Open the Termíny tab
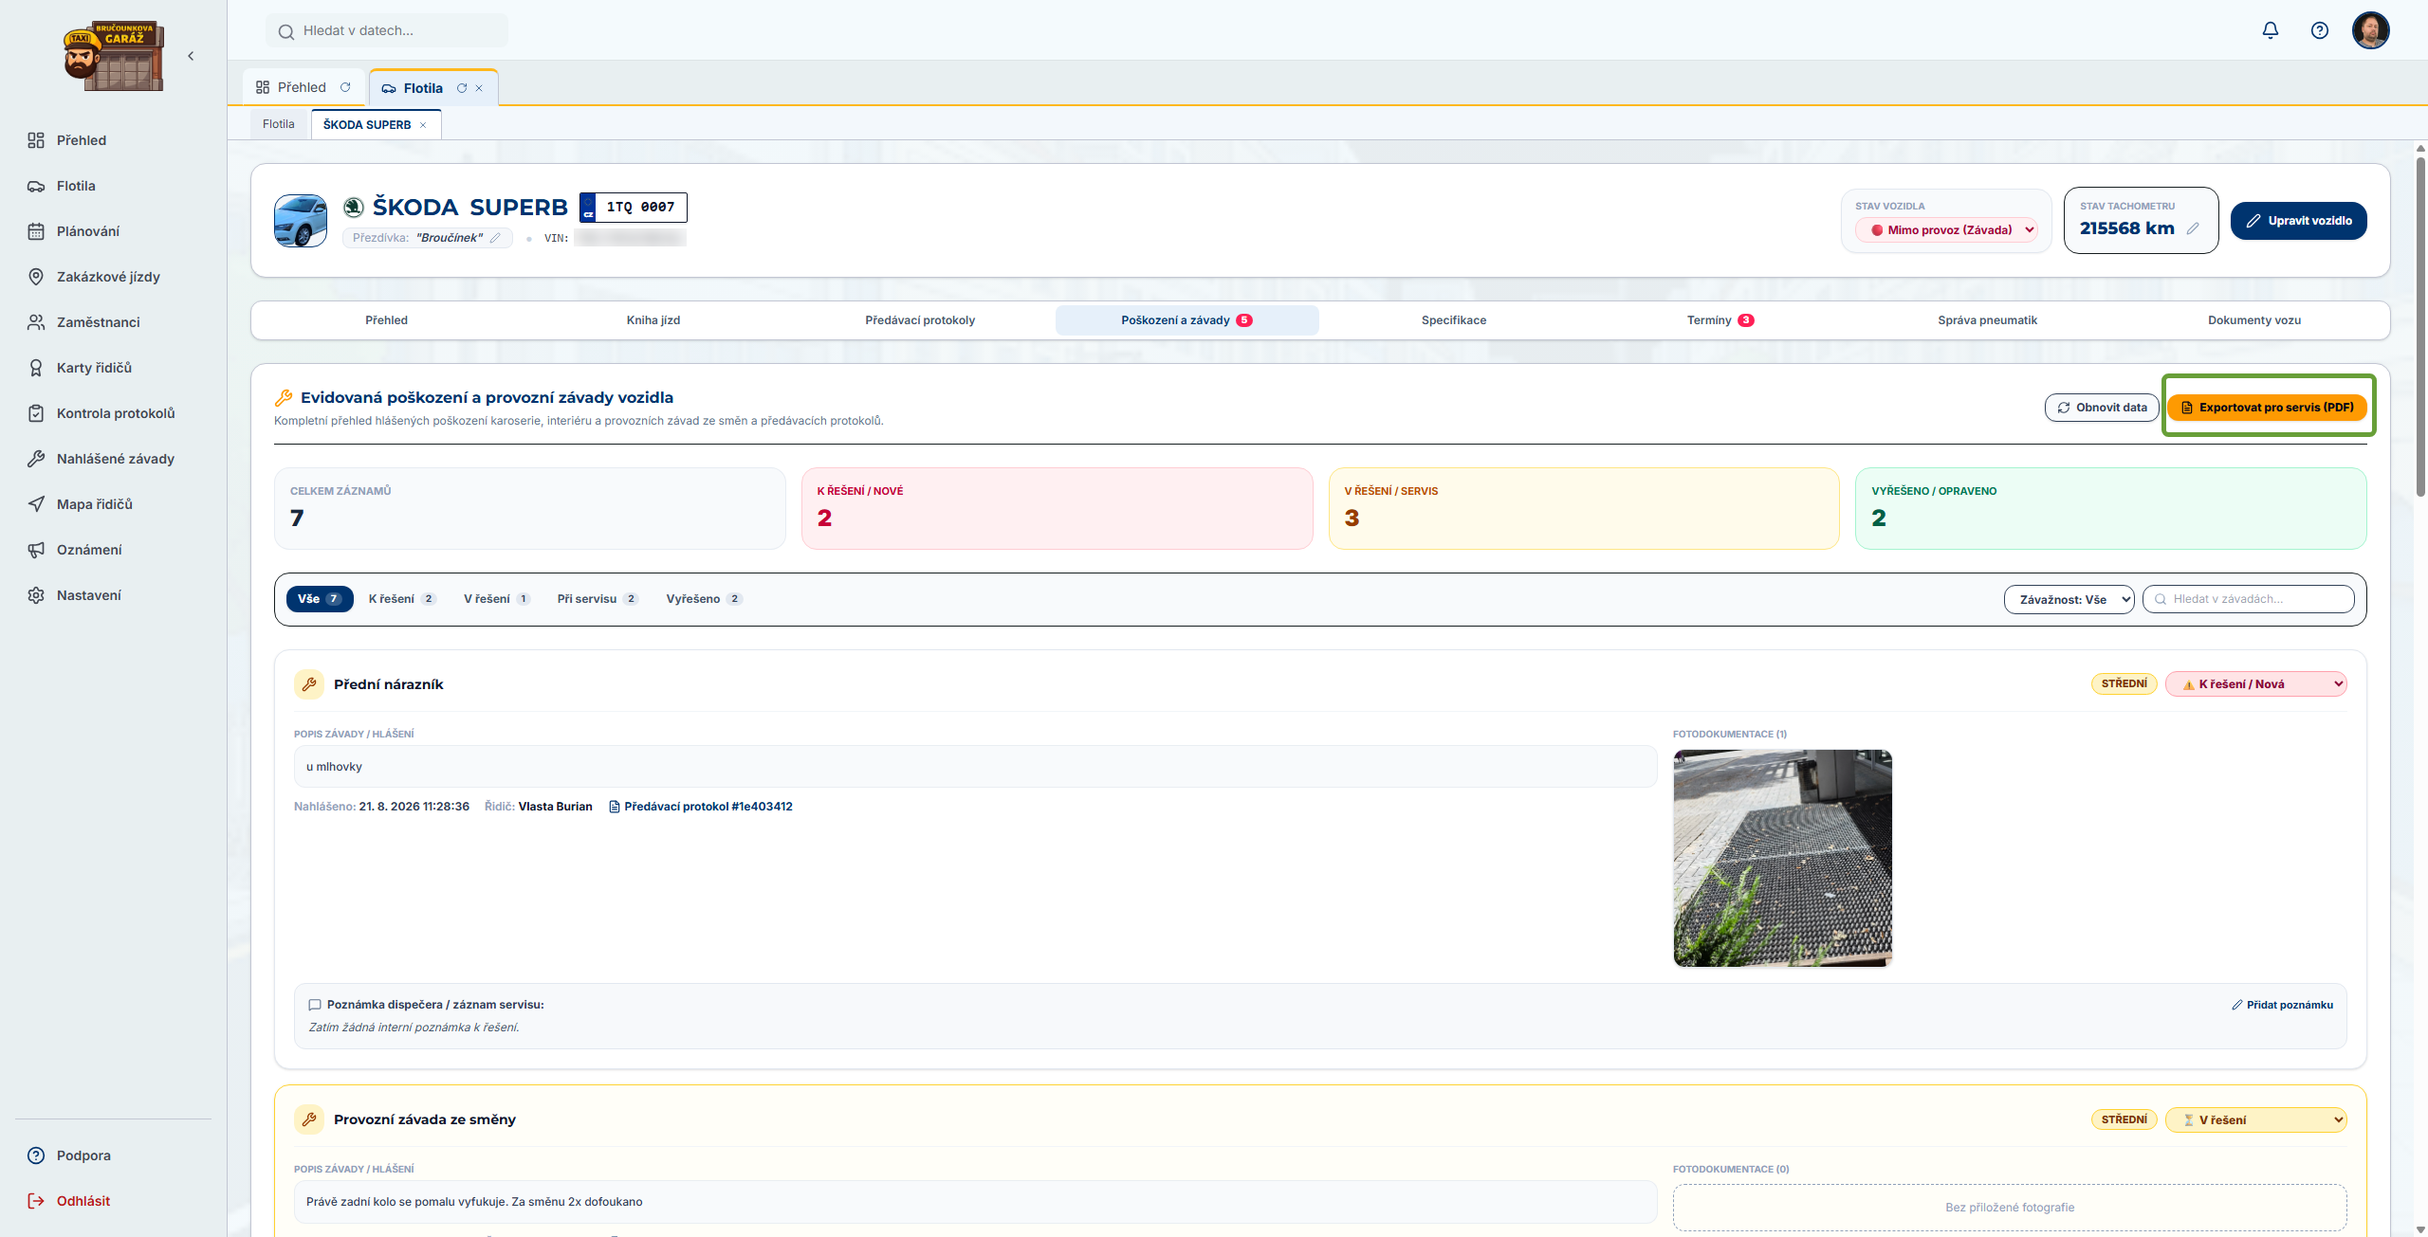This screenshot has height=1237, width=2428. click(x=1720, y=320)
